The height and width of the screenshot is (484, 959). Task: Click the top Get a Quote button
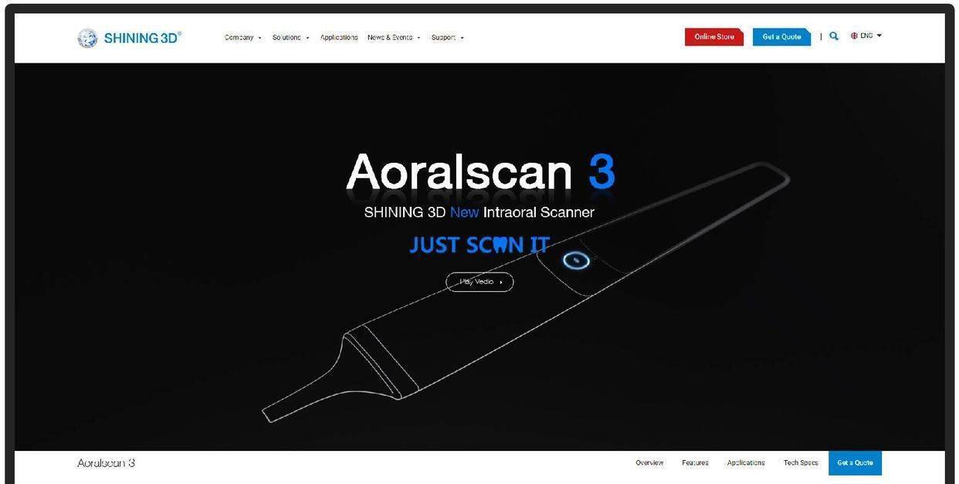pyautogui.click(x=782, y=37)
